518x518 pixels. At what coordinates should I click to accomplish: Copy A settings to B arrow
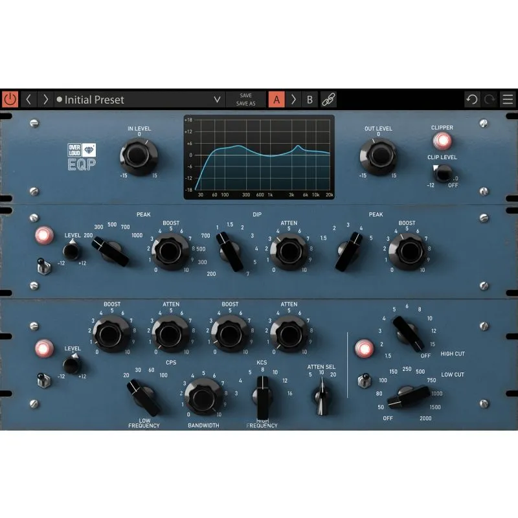tap(293, 100)
